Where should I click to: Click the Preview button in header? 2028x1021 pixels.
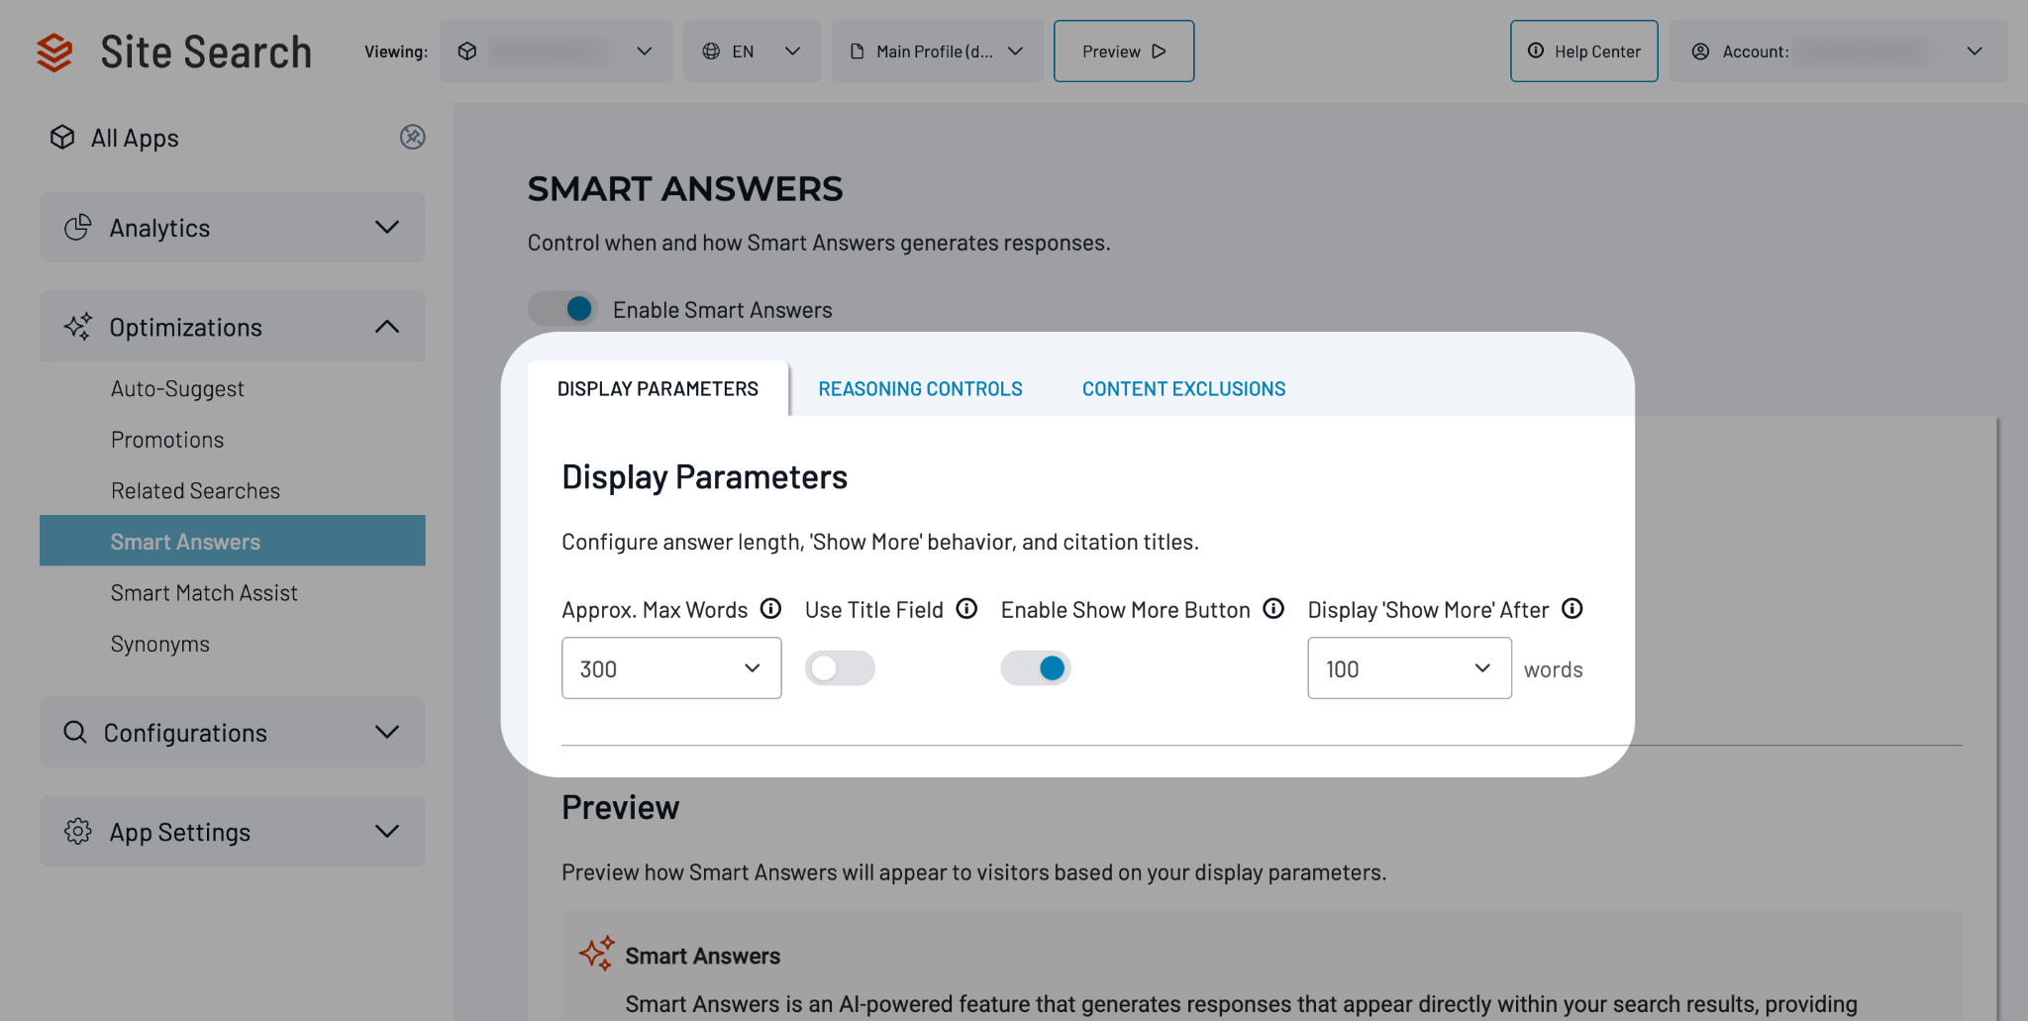[1124, 51]
